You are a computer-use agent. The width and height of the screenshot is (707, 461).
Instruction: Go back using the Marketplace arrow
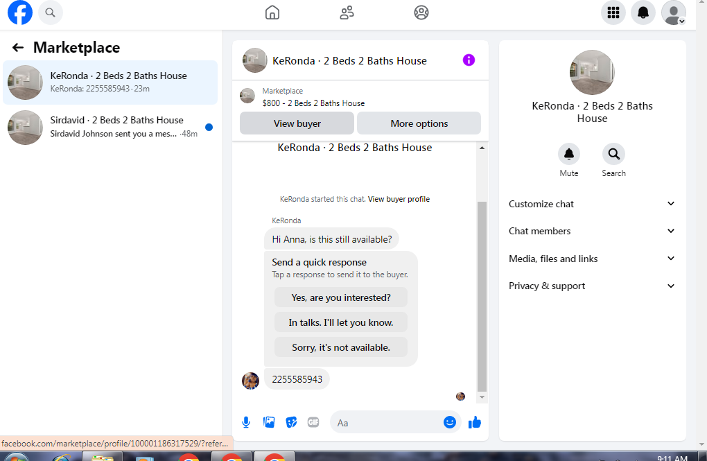17,47
